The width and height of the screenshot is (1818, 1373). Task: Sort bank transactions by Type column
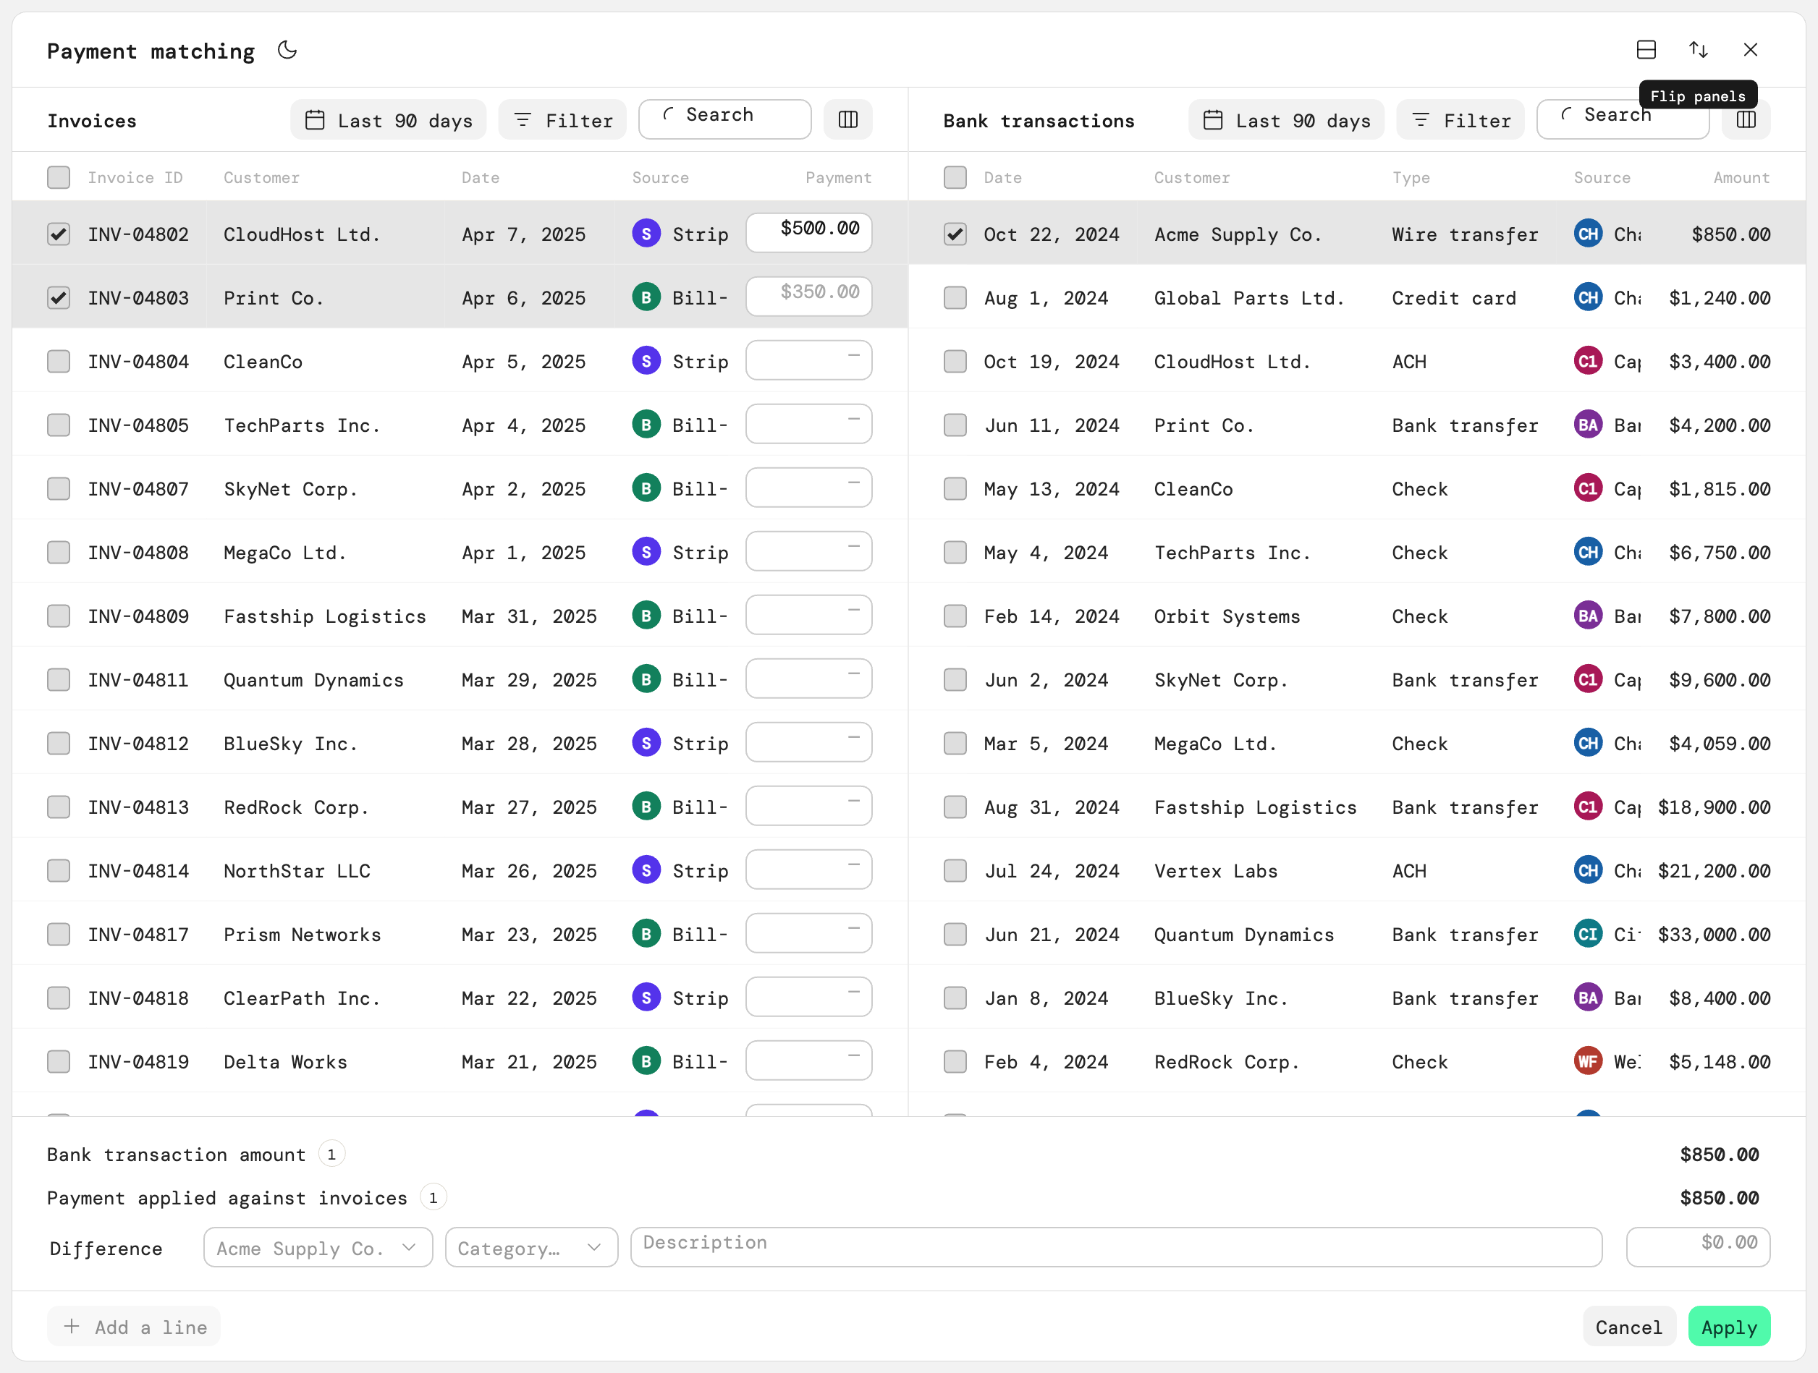pyautogui.click(x=1411, y=177)
